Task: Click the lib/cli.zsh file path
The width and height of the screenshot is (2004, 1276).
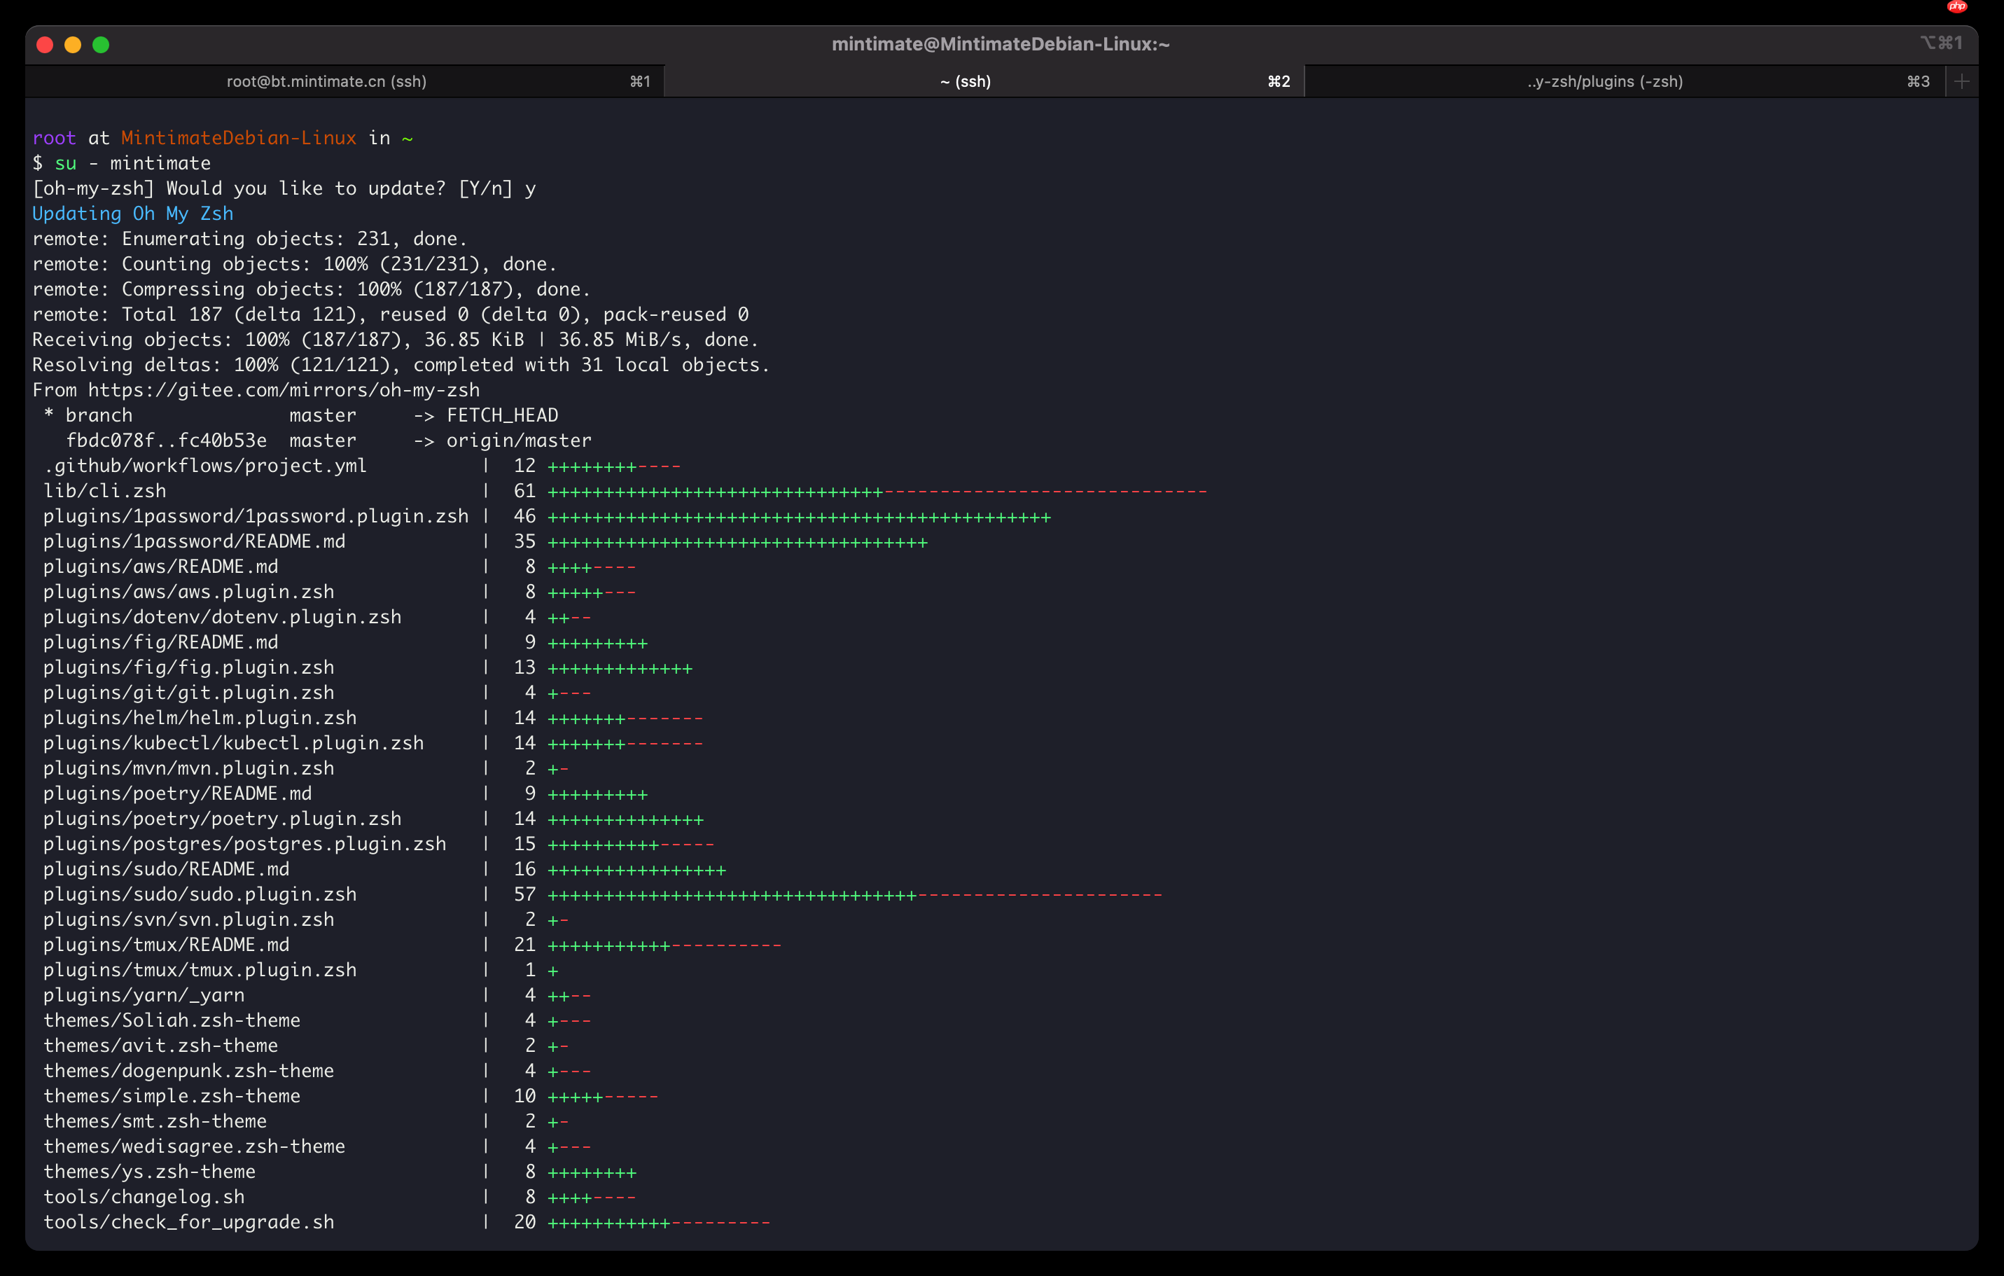Action: click(x=105, y=490)
